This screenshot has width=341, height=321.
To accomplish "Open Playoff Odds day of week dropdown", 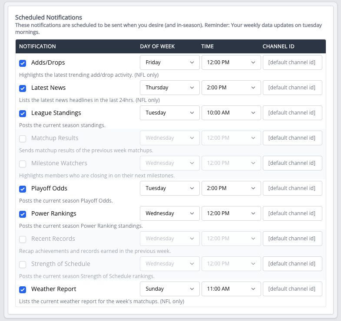I will (169, 188).
